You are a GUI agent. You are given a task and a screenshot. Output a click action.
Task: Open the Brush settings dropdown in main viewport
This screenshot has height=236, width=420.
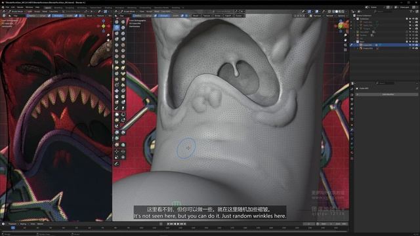click(x=196, y=16)
